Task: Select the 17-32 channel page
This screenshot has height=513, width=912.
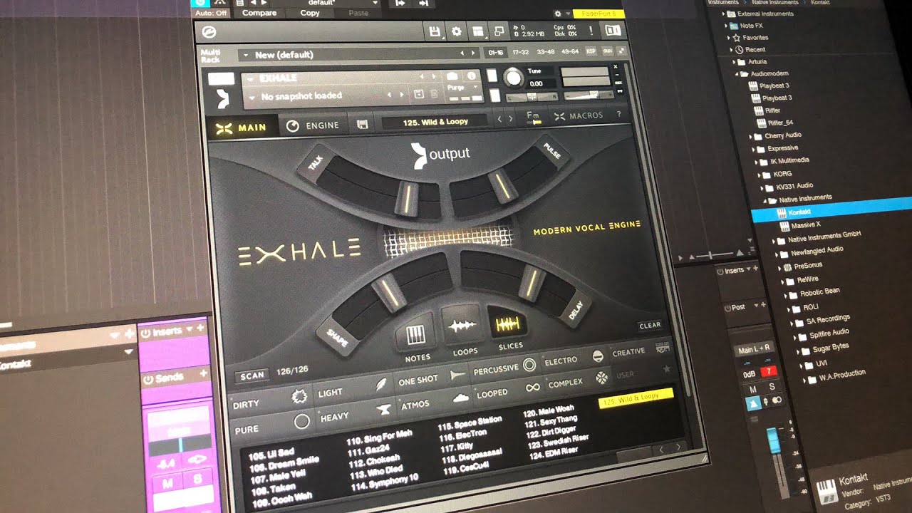Action: [520, 52]
